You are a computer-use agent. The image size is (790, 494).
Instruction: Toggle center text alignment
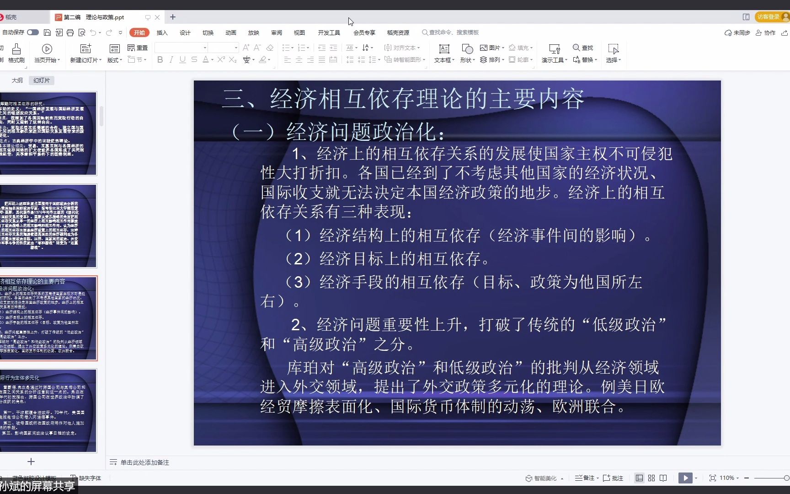tap(299, 59)
